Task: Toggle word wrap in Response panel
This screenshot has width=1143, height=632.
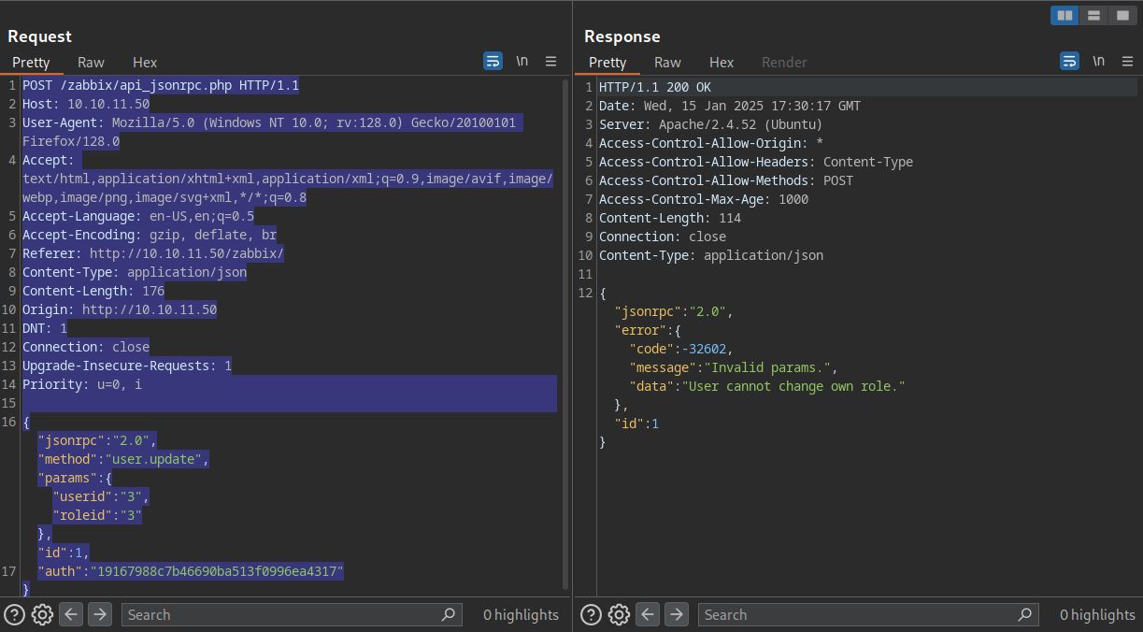Action: pyautogui.click(x=1069, y=61)
